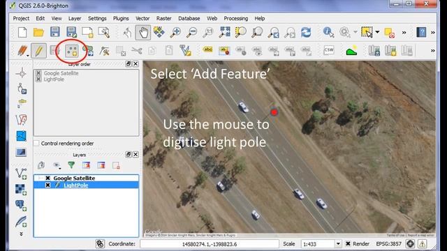Open the CSW MetaSearch icon
The height and width of the screenshot is (251, 447).
329,50
